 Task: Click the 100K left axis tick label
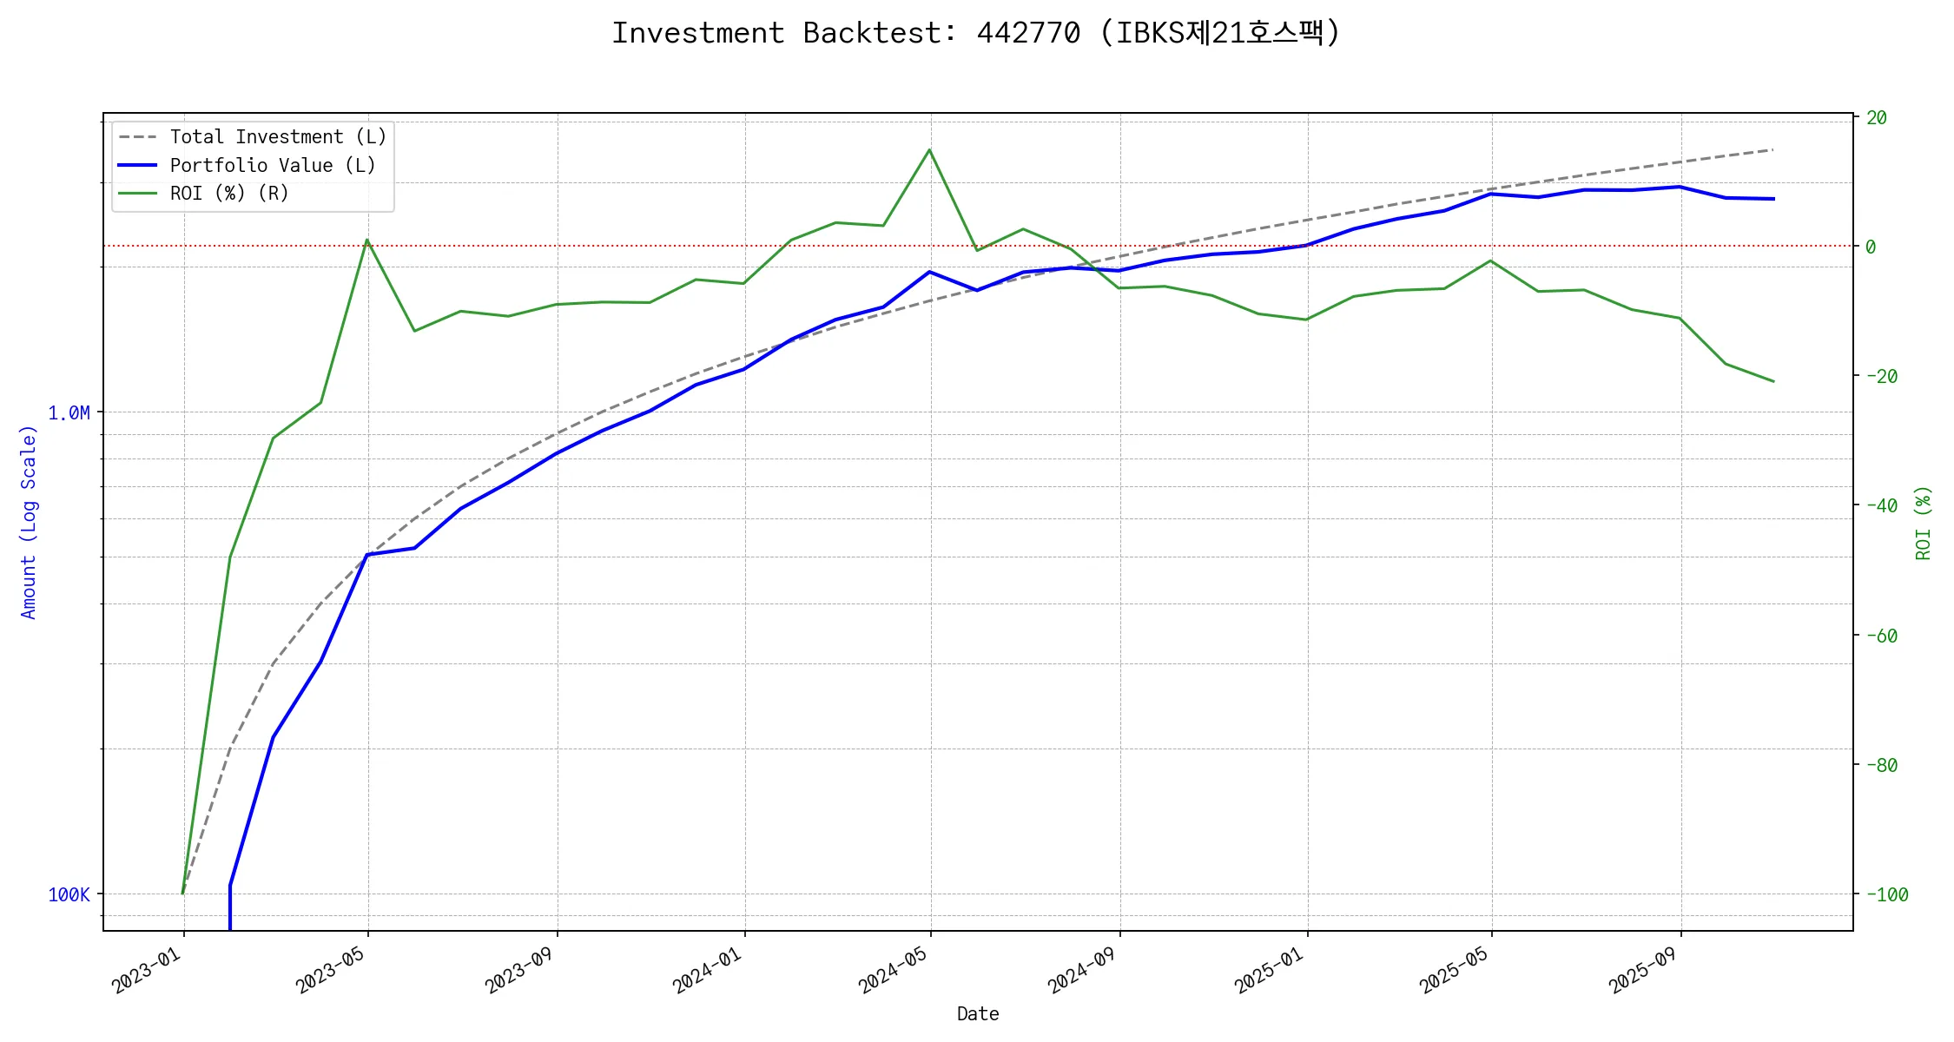pos(69,895)
